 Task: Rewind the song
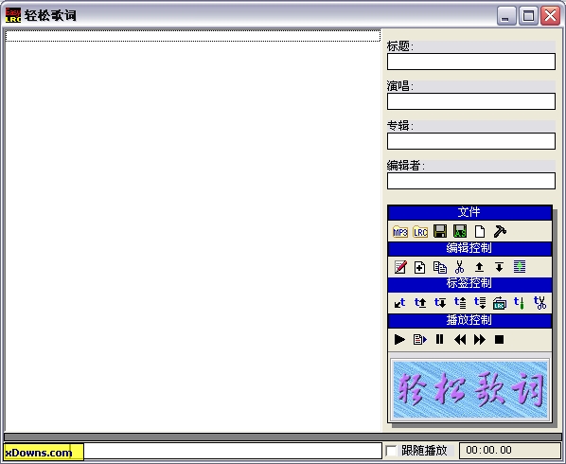tap(460, 339)
